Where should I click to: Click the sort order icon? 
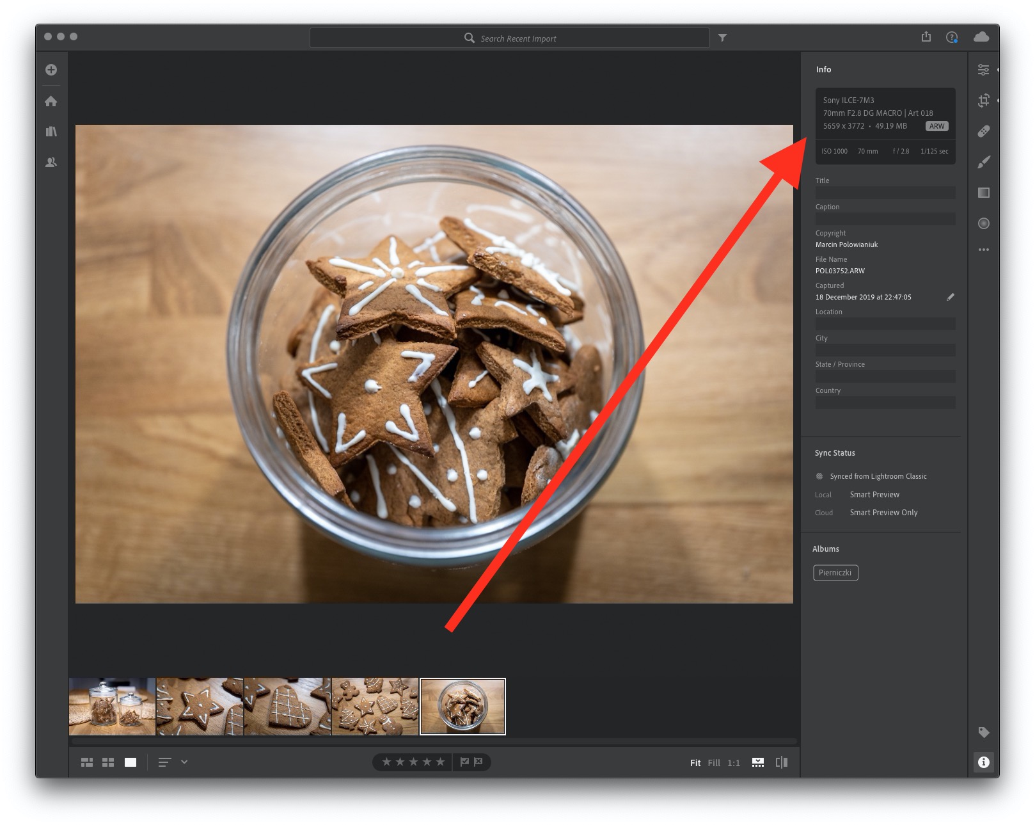click(164, 762)
